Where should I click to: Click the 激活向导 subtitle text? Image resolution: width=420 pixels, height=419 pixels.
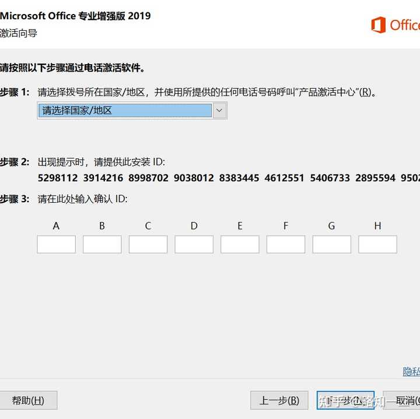(x=19, y=33)
